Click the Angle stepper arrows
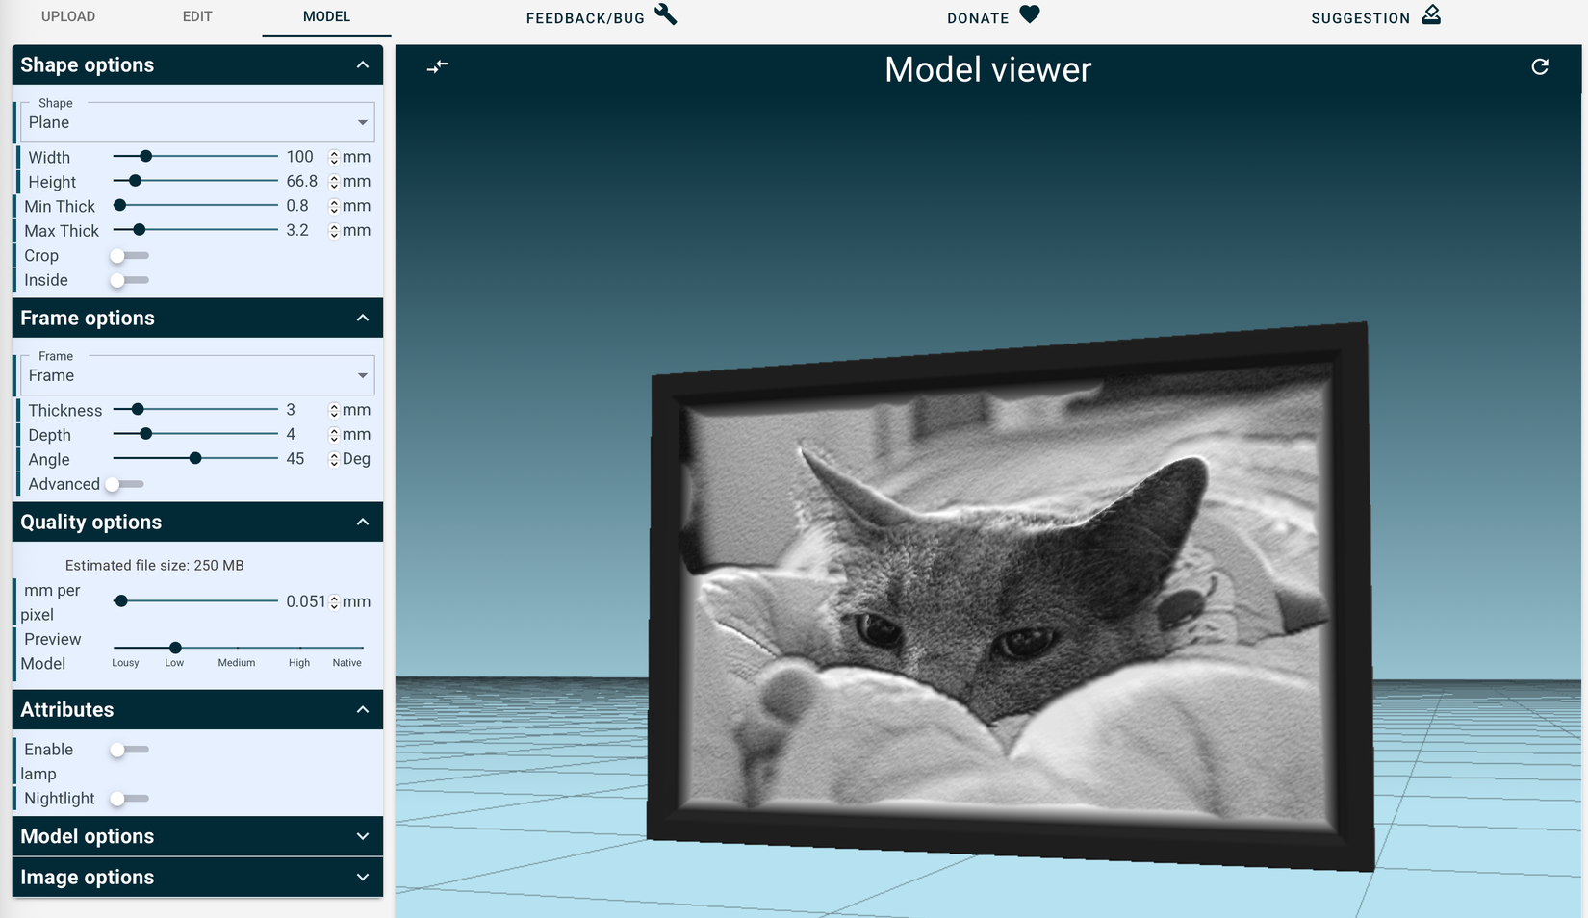This screenshot has width=1588, height=918. [334, 460]
